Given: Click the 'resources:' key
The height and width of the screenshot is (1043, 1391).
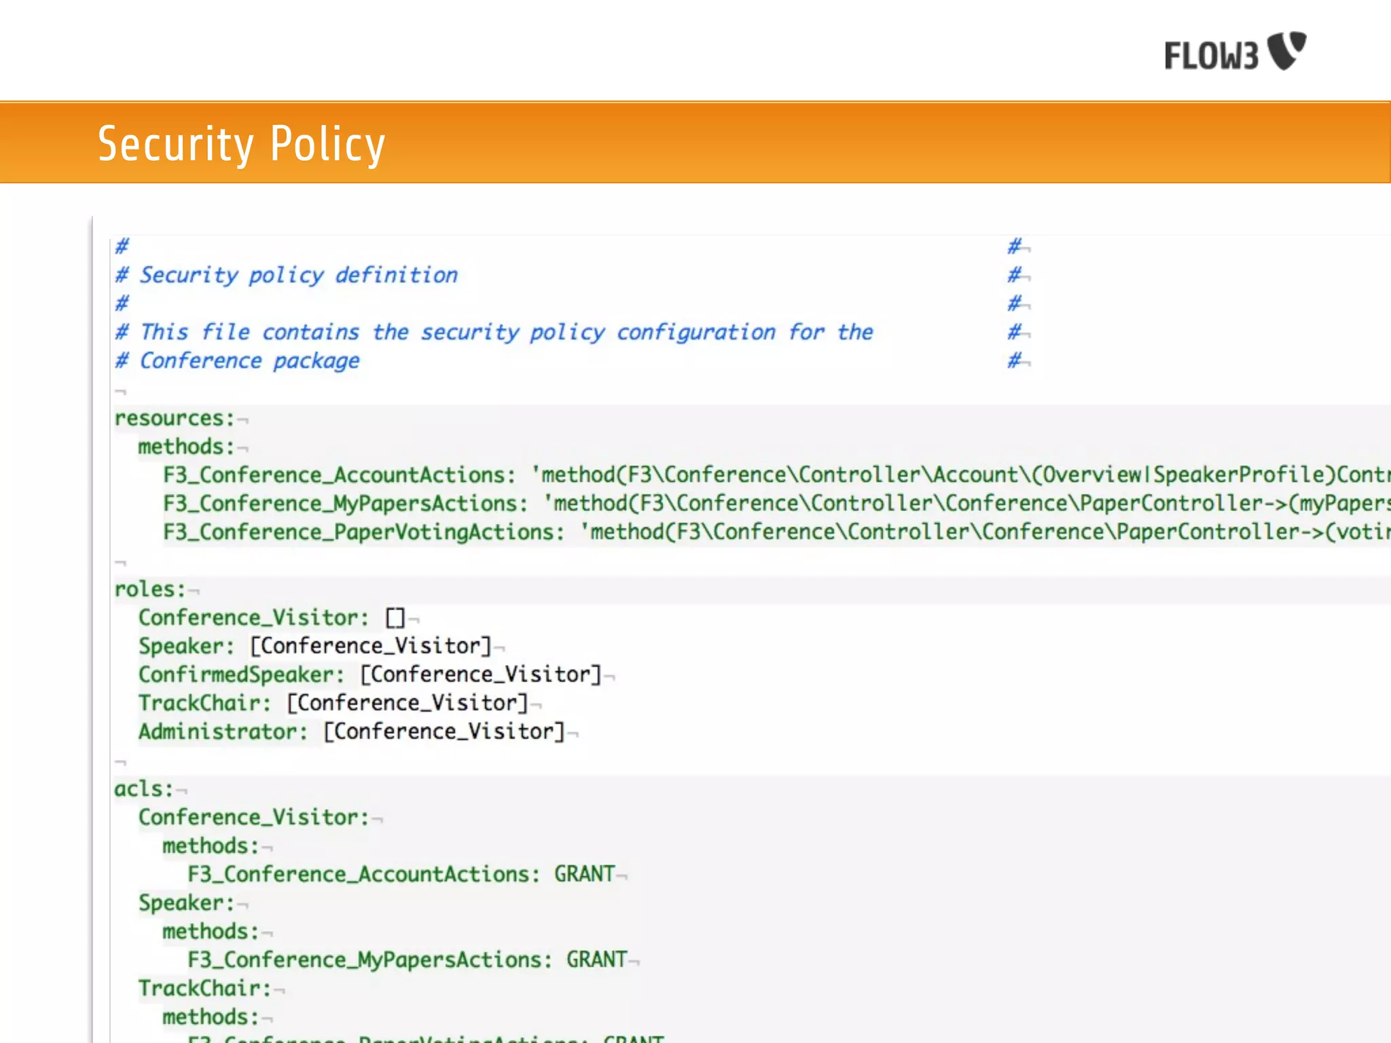Looking at the screenshot, I should (x=174, y=418).
